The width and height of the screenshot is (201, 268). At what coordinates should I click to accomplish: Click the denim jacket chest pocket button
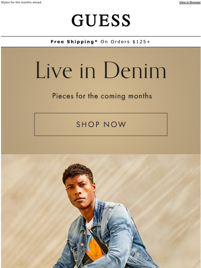[x=82, y=245]
